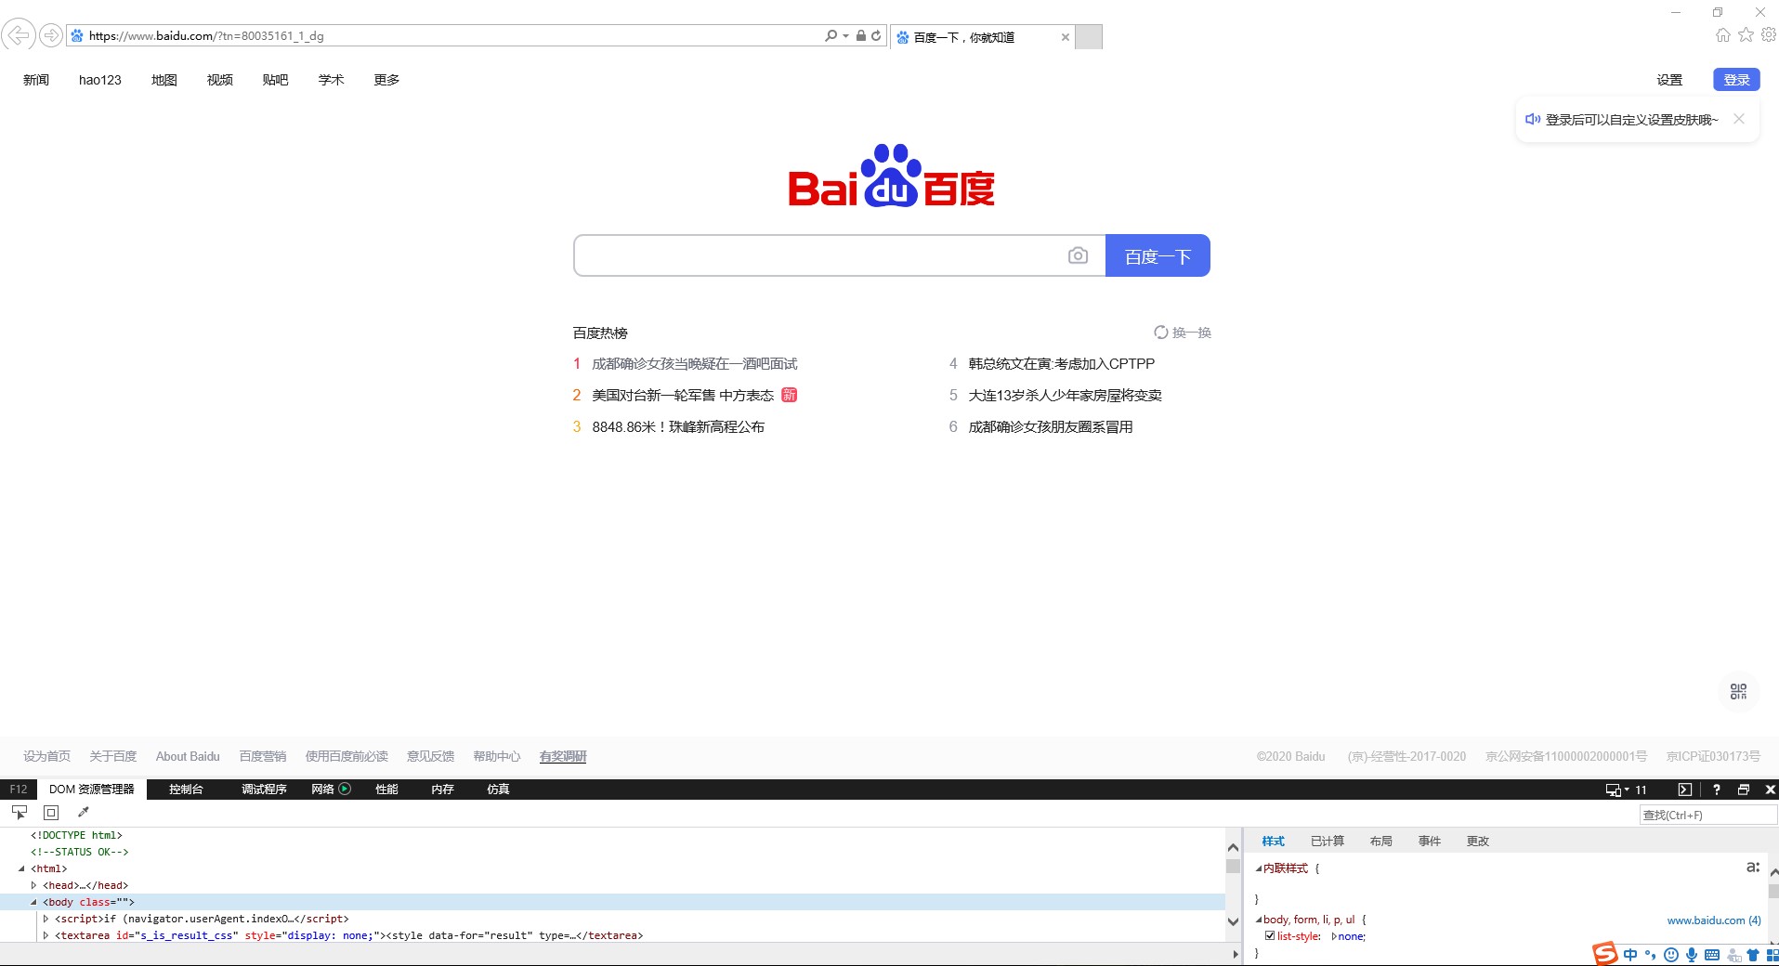The height and width of the screenshot is (966, 1779).
Task: Open the Sogou soft keyboard icon
Action: coord(1712,955)
